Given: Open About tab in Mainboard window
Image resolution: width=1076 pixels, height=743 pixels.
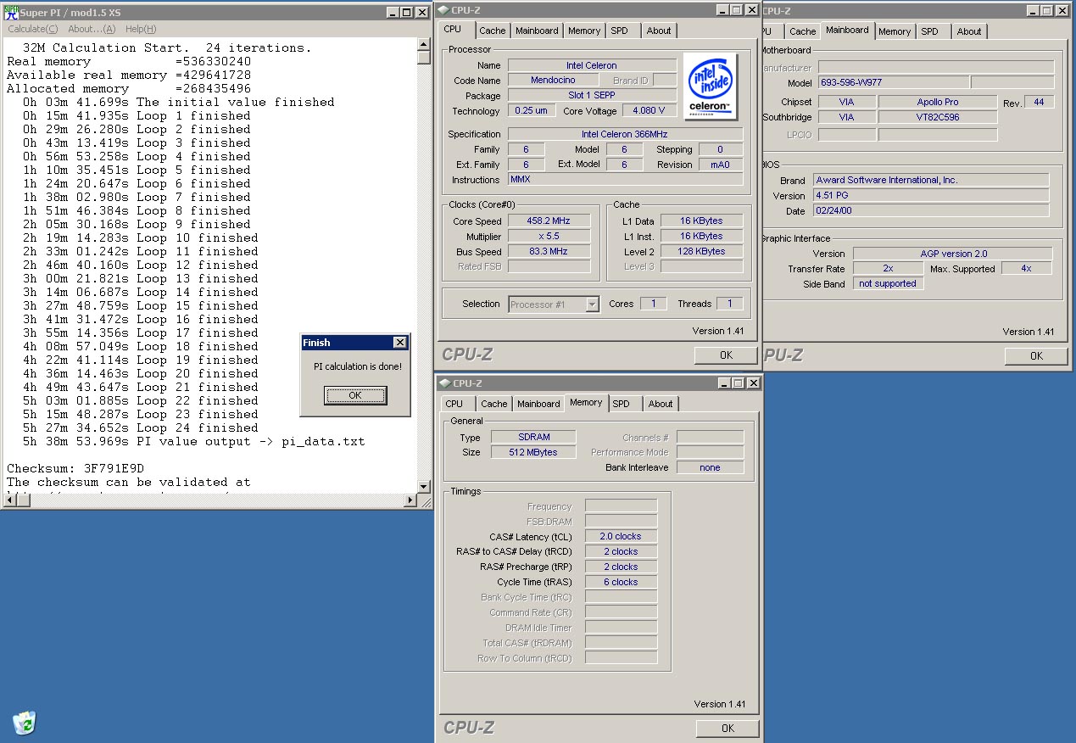Looking at the screenshot, I should (969, 31).
